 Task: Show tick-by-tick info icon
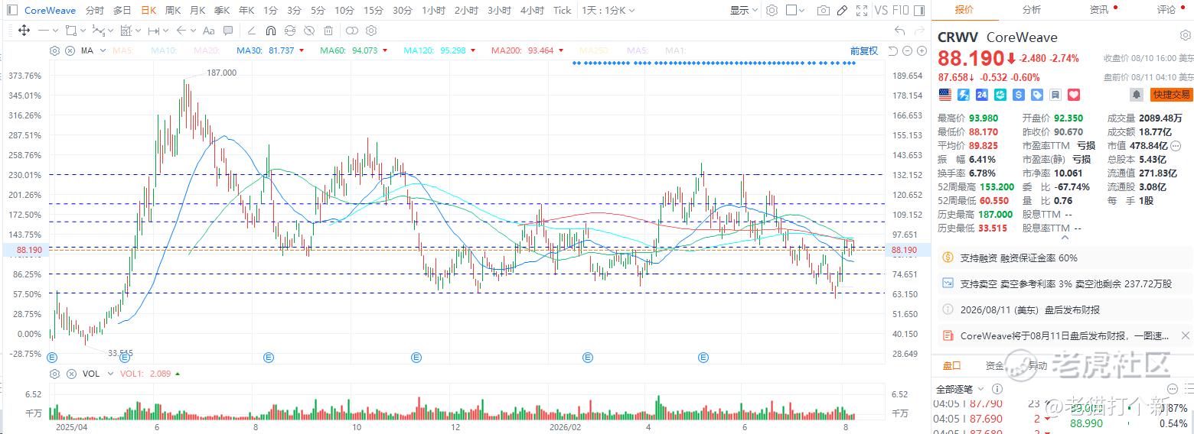coord(997,389)
